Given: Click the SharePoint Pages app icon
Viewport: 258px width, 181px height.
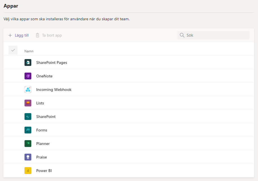Looking at the screenshot, I should pyautogui.click(x=28, y=62).
